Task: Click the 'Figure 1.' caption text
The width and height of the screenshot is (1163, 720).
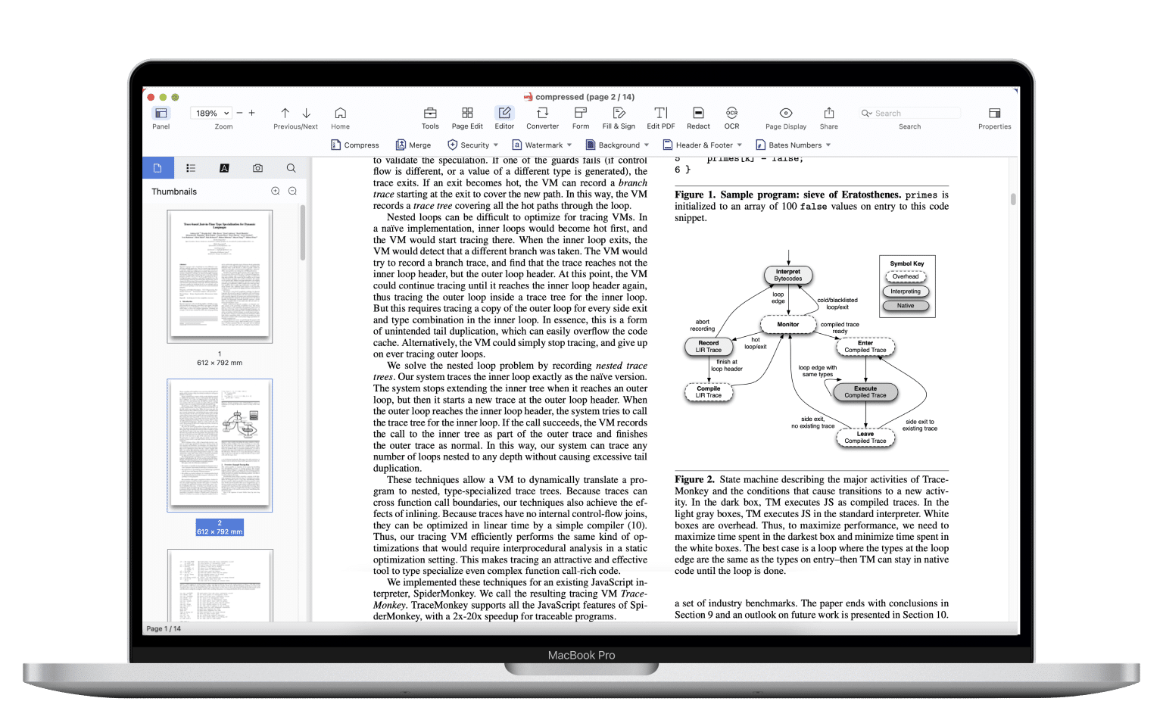Action: point(694,195)
